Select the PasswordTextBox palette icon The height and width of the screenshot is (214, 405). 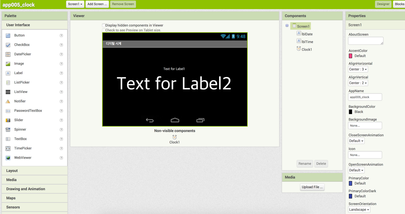[x=8, y=111]
